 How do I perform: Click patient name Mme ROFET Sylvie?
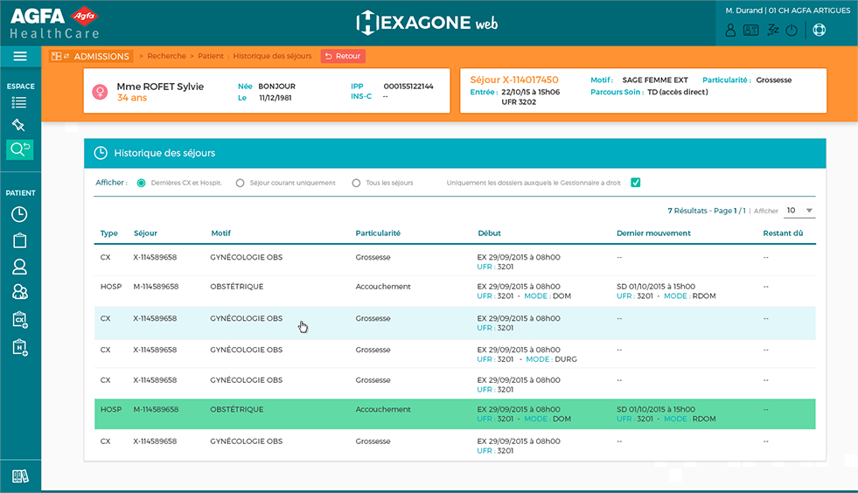pos(160,87)
